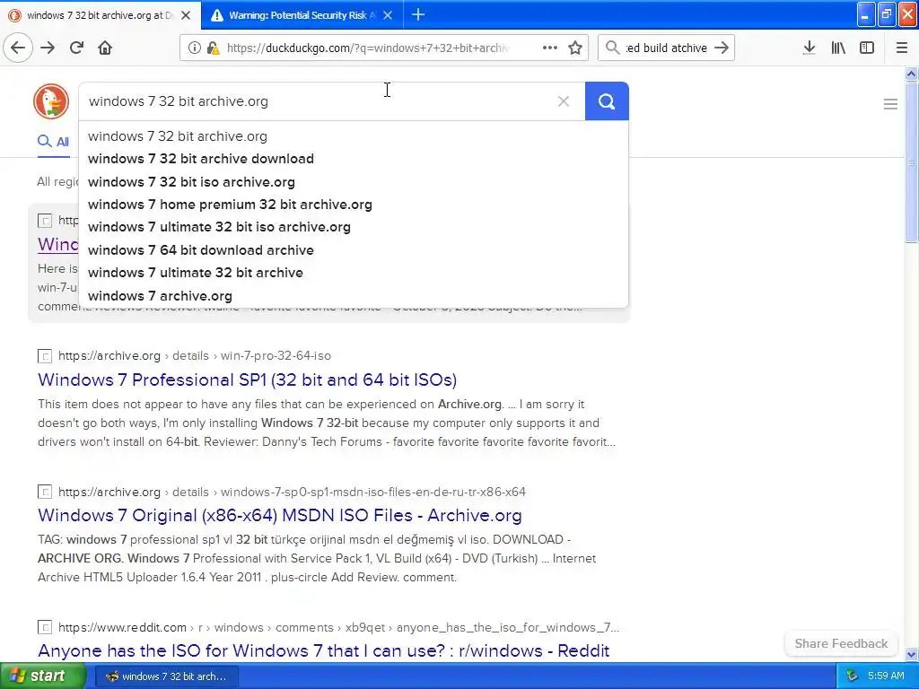Image resolution: width=919 pixels, height=689 pixels.
Task: Click the Firefox search bar text field
Action: click(x=667, y=48)
